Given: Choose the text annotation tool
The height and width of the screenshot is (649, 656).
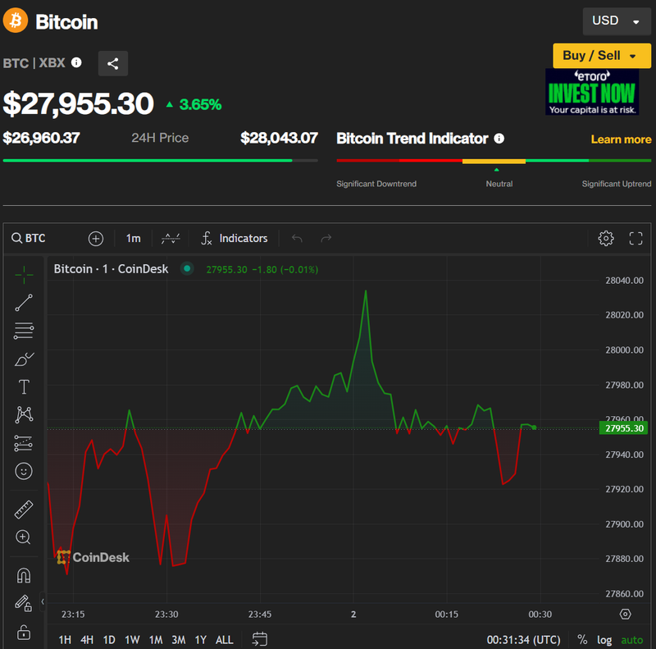Looking at the screenshot, I should tap(24, 387).
